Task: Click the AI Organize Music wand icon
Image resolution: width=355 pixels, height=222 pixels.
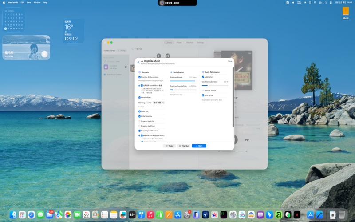Action: tap(138, 62)
